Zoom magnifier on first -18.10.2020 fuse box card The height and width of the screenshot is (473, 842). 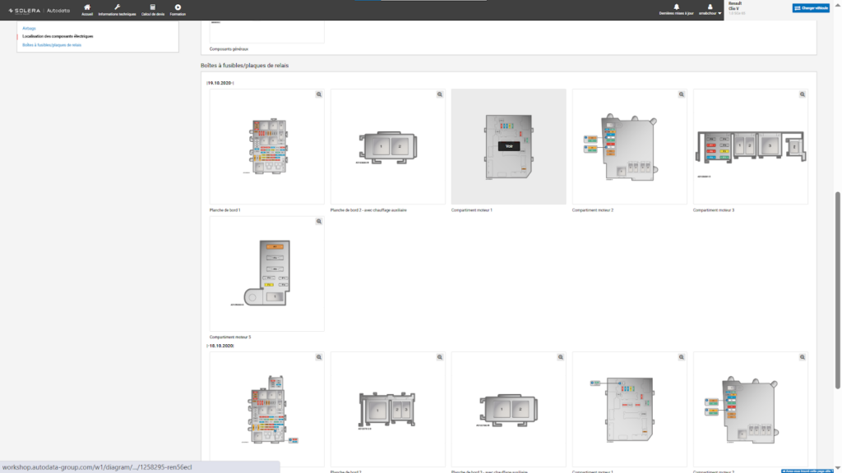pyautogui.click(x=319, y=357)
